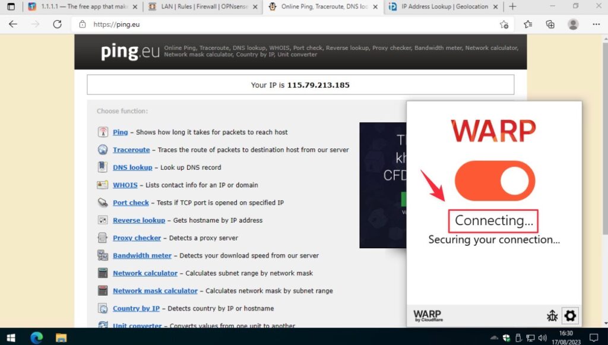Open WARP settings gear icon

coord(570,315)
